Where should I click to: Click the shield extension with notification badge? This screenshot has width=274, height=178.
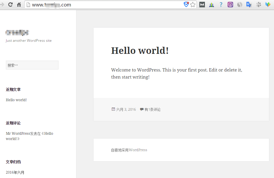click(186, 4)
